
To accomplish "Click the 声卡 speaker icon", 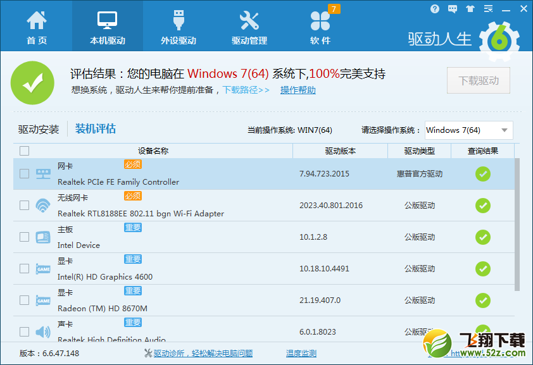I will pyautogui.click(x=43, y=331).
